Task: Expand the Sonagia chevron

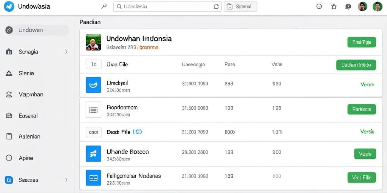Action: click(66, 52)
